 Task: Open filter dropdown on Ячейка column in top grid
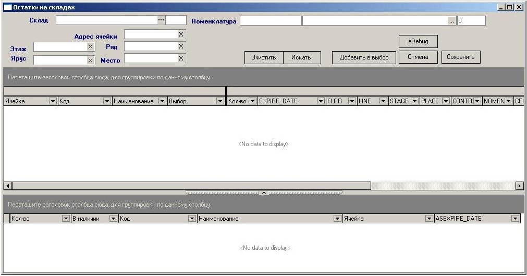click(53, 101)
